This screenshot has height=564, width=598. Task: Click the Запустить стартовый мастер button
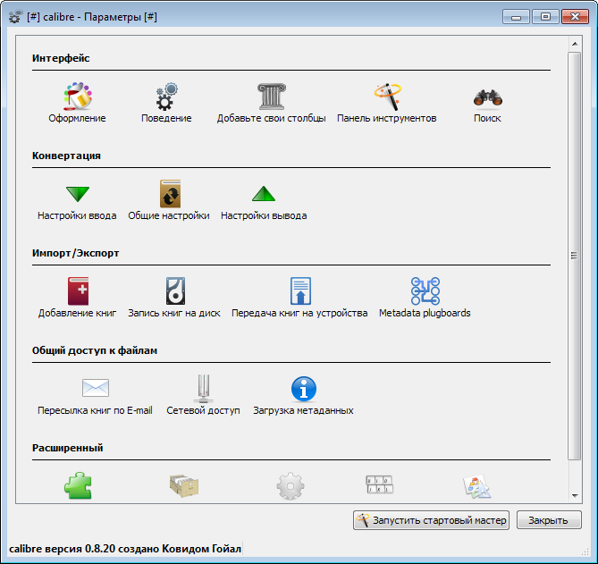tap(431, 520)
